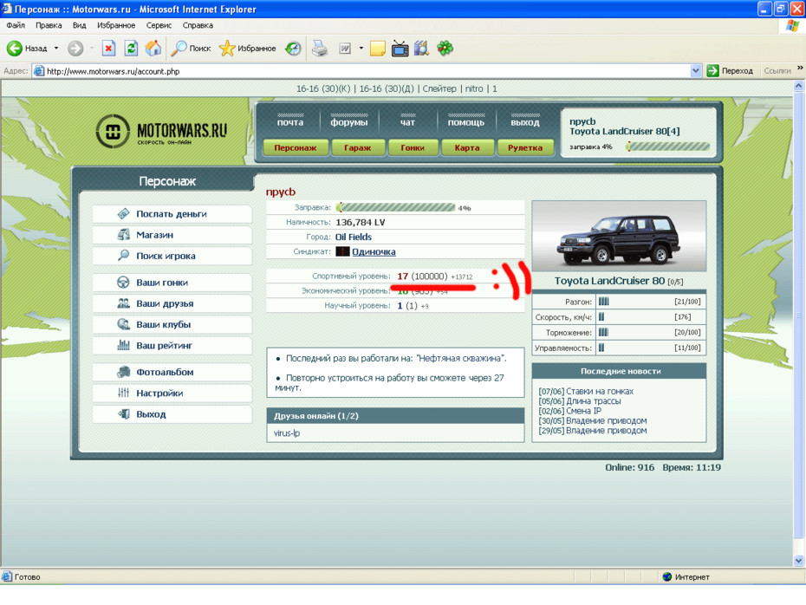Open news item Смена IP

point(583,411)
